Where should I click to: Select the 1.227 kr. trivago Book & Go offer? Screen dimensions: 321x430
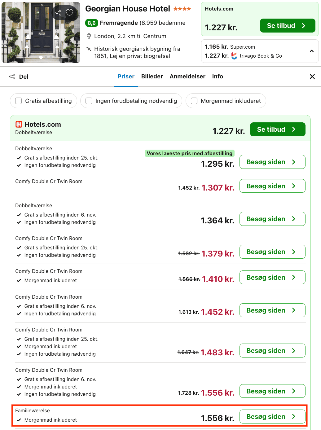click(x=243, y=56)
